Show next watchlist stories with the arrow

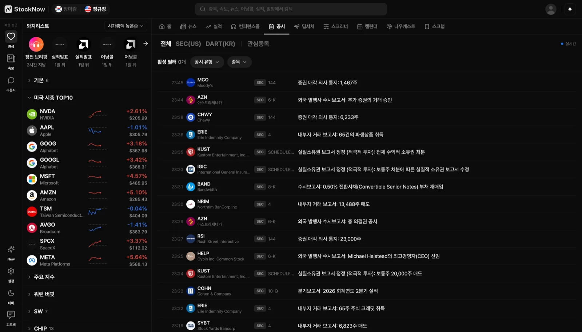pos(145,44)
